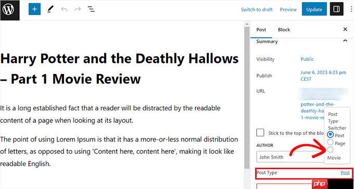Select the Page radio button
This screenshot has height=189, width=354.
click(x=330, y=142)
